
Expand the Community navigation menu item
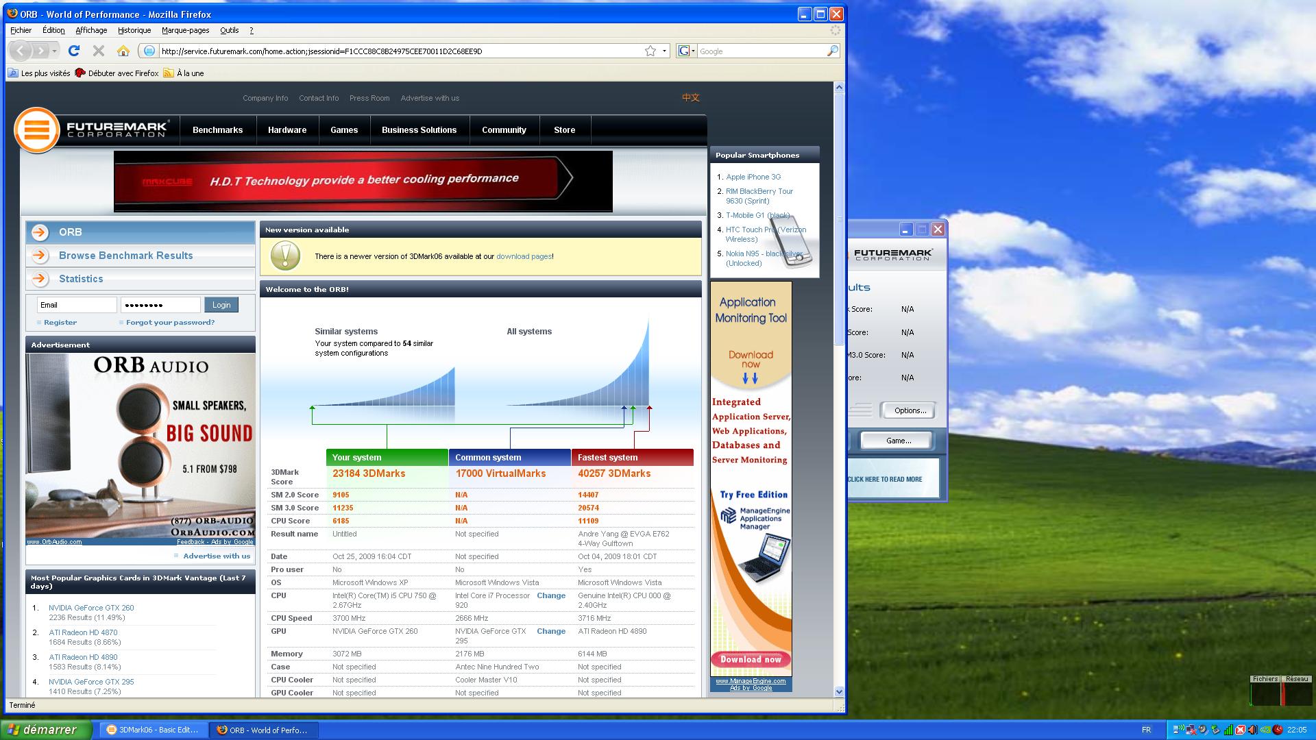pos(504,129)
